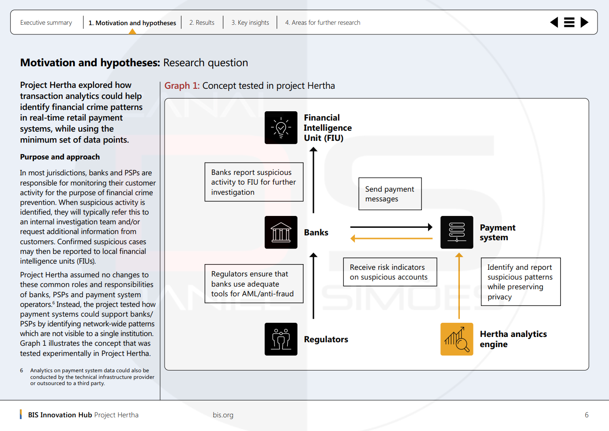Viewport: 609px width, 431px height.
Task: Click the Banks building icon
Action: (281, 232)
